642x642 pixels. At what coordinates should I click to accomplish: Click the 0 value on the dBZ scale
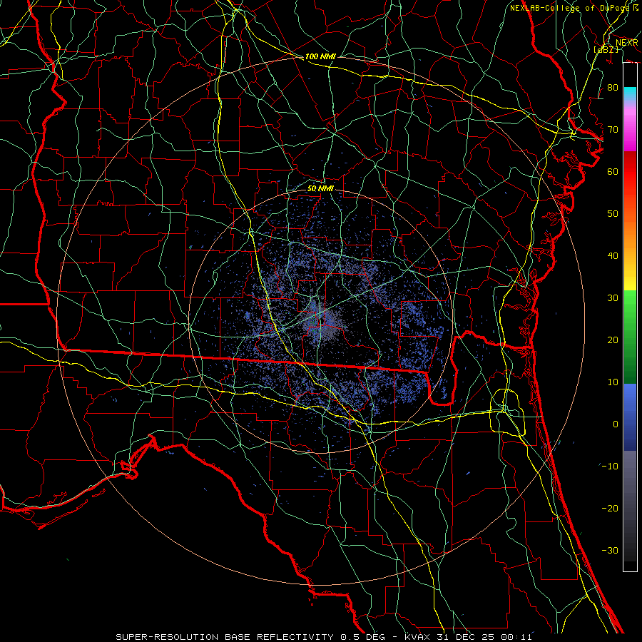point(616,424)
